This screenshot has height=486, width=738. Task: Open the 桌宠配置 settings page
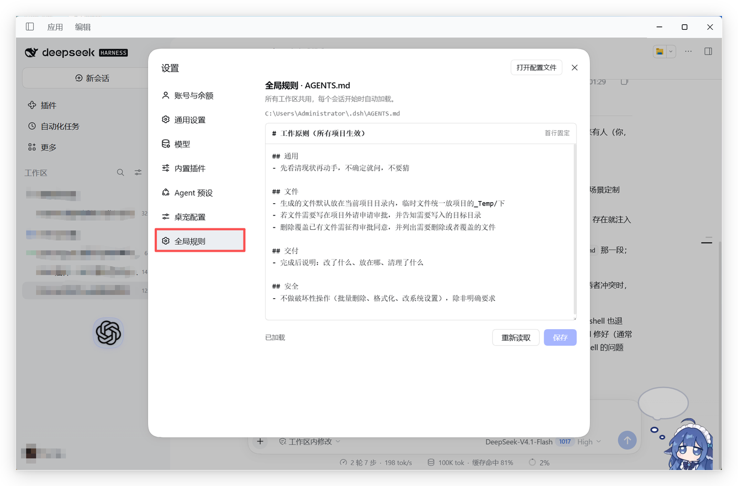200,217
